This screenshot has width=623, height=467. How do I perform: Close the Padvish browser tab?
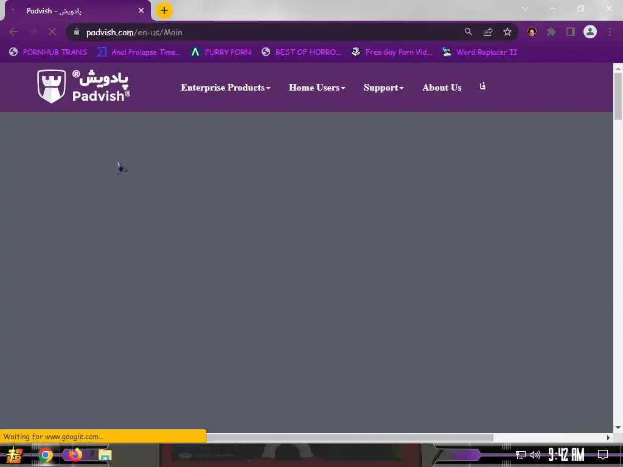coord(141,11)
